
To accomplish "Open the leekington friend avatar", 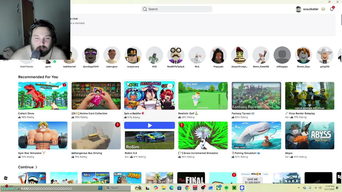I will [x=112, y=55].
